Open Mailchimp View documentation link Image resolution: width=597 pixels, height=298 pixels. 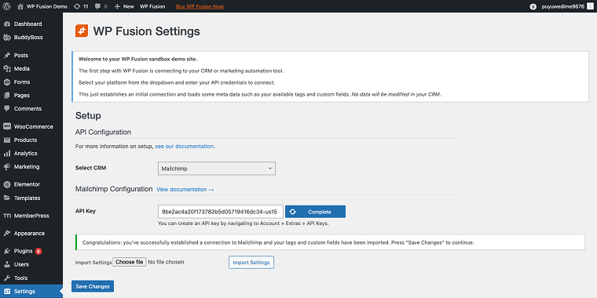185,189
